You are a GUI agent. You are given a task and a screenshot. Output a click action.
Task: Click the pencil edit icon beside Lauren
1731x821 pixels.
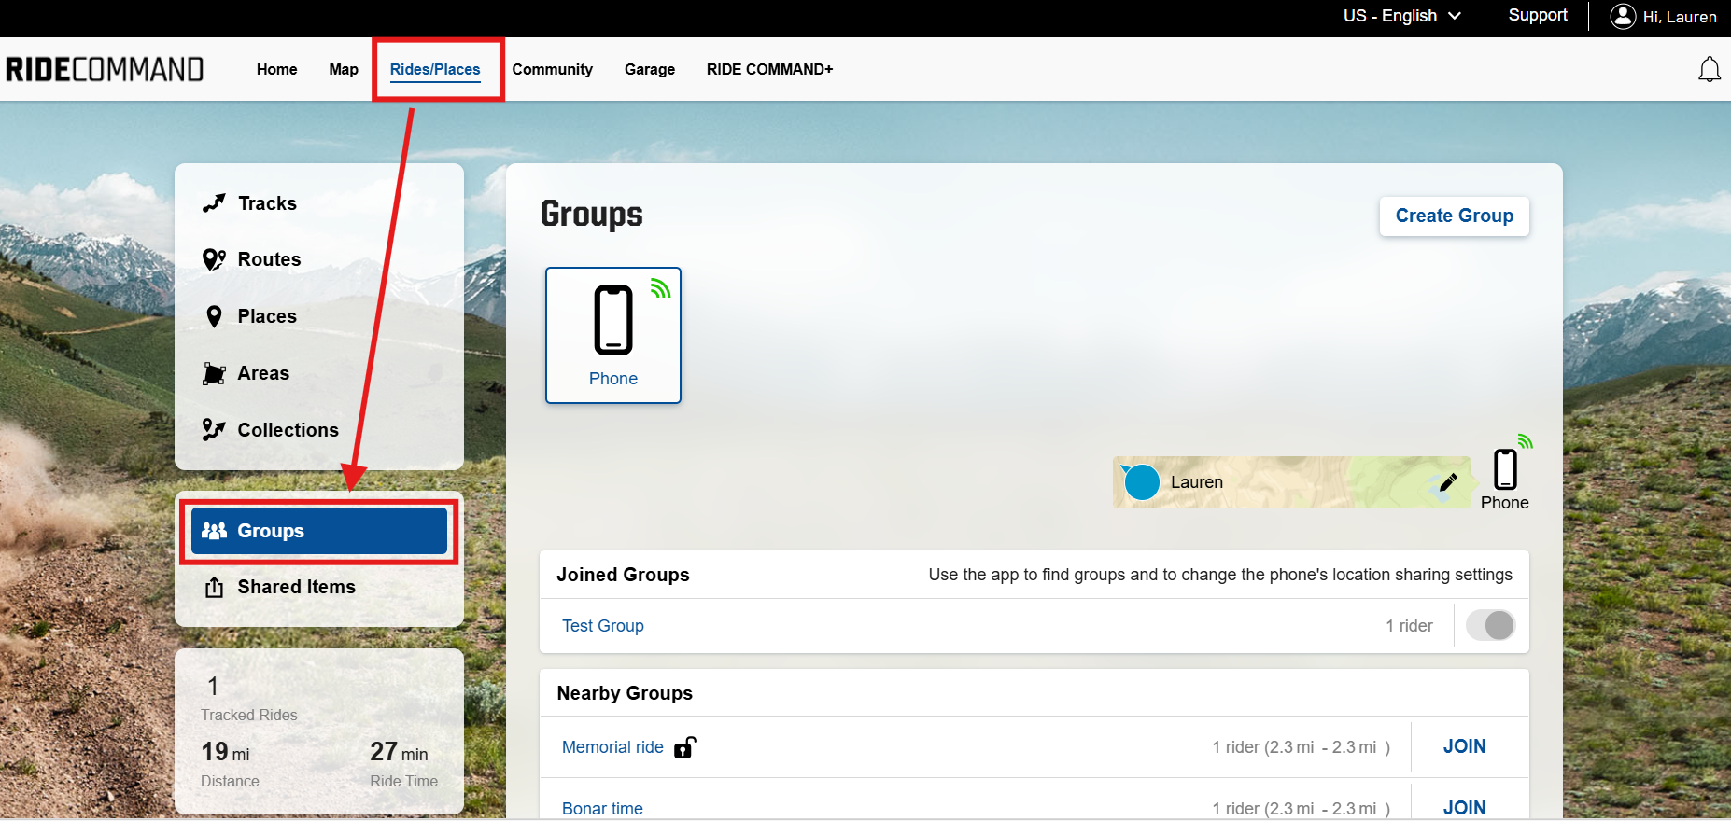[x=1448, y=482]
